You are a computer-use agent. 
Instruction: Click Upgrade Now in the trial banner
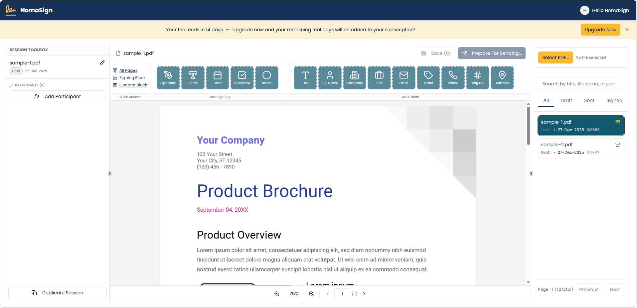pos(600,30)
